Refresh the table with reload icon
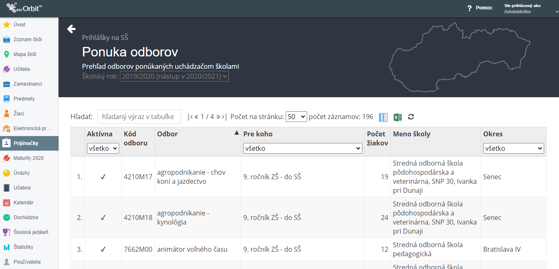The width and height of the screenshot is (559, 269). pyautogui.click(x=411, y=117)
